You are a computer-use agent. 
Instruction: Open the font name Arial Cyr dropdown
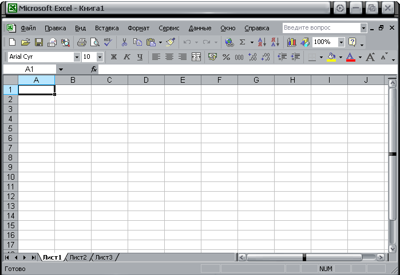click(x=77, y=57)
